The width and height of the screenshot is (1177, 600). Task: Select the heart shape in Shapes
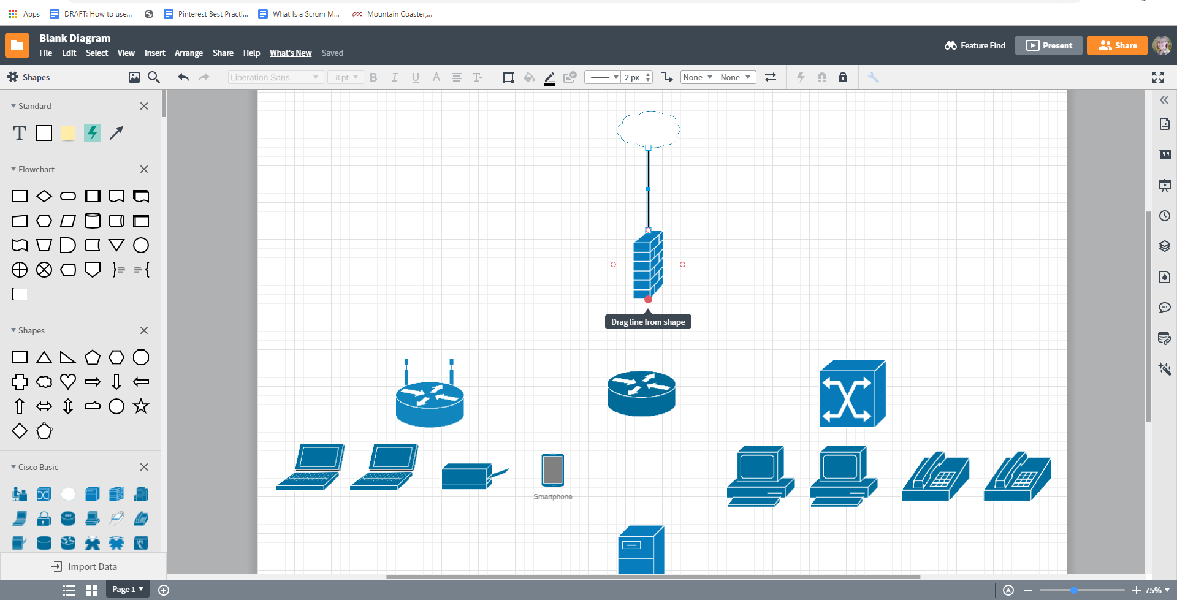click(68, 382)
